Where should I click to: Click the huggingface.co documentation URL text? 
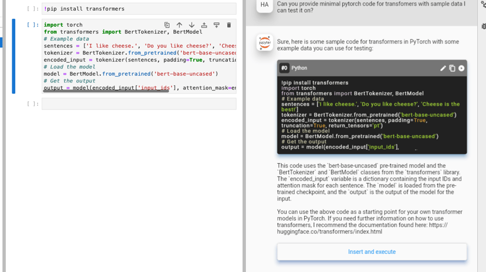[362, 229]
